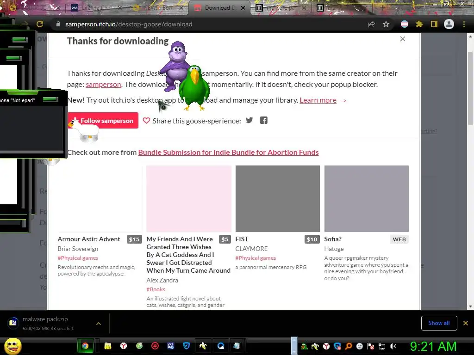The height and width of the screenshot is (355, 474).
Task: Click the smiley face Start button
Action: (x=12, y=346)
